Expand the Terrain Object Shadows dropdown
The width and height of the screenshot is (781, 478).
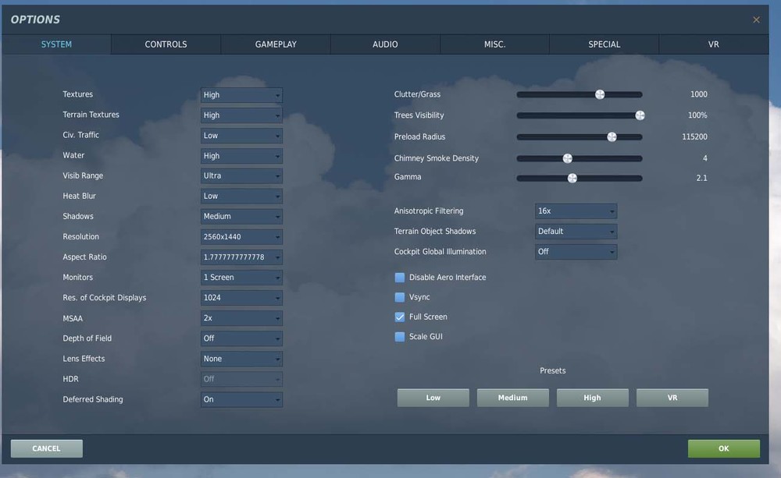[x=576, y=232]
